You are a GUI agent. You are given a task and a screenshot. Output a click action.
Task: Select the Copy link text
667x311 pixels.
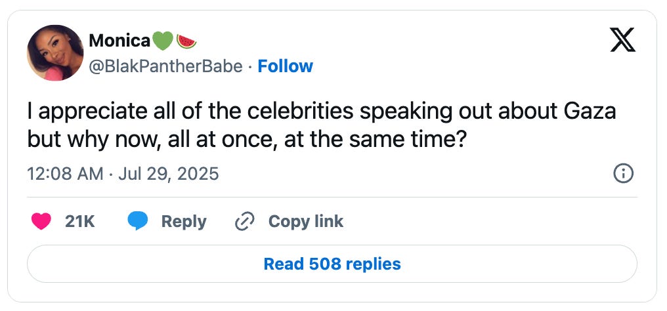306,222
